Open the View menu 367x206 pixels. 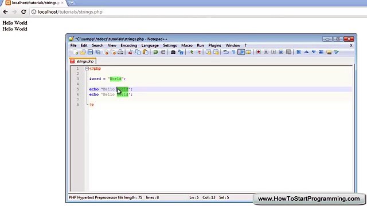112,46
